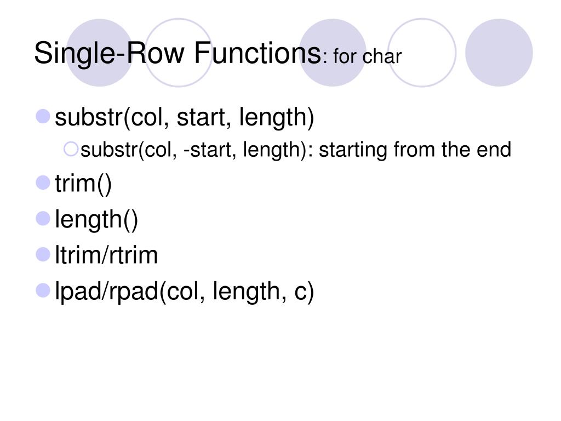
Task: Click the filled circle behind 'Functions:' ending
Action: pos(333,53)
